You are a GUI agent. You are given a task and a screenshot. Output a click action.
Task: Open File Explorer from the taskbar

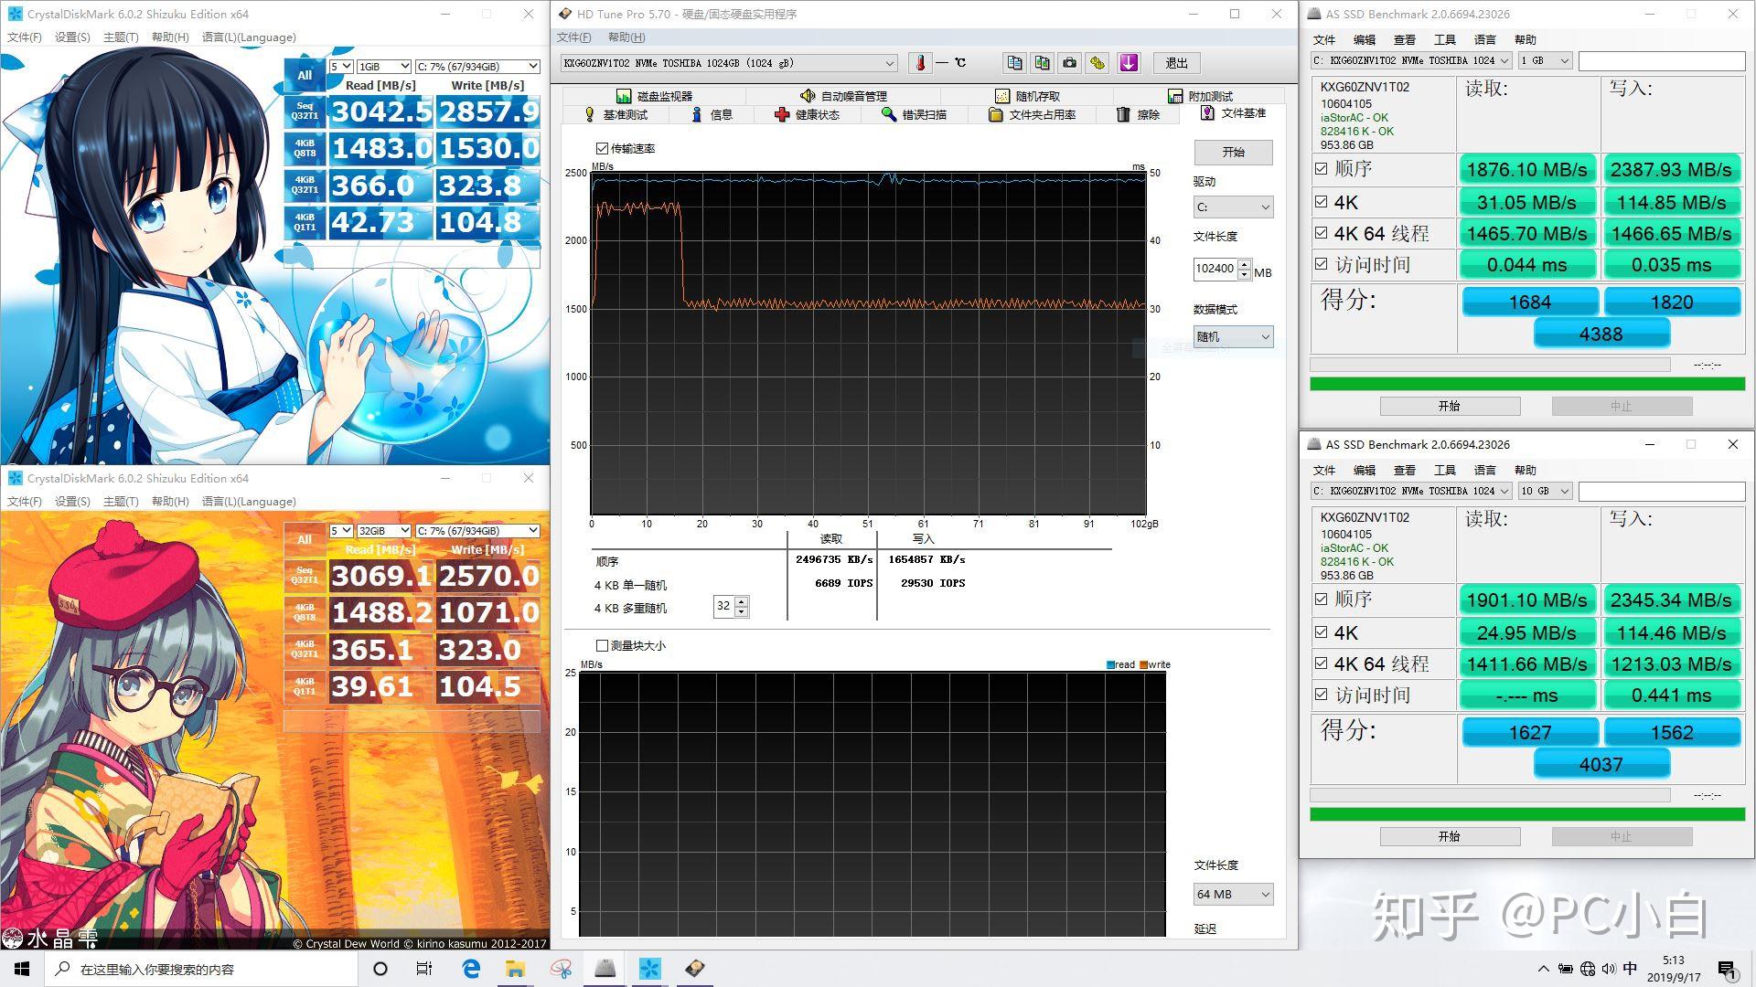click(x=515, y=969)
